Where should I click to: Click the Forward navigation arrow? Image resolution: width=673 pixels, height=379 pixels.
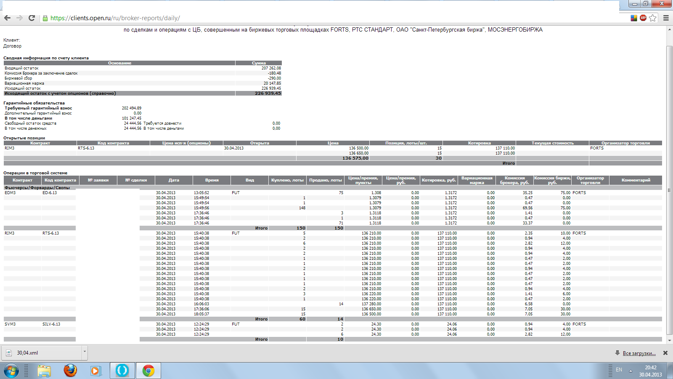coord(19,18)
